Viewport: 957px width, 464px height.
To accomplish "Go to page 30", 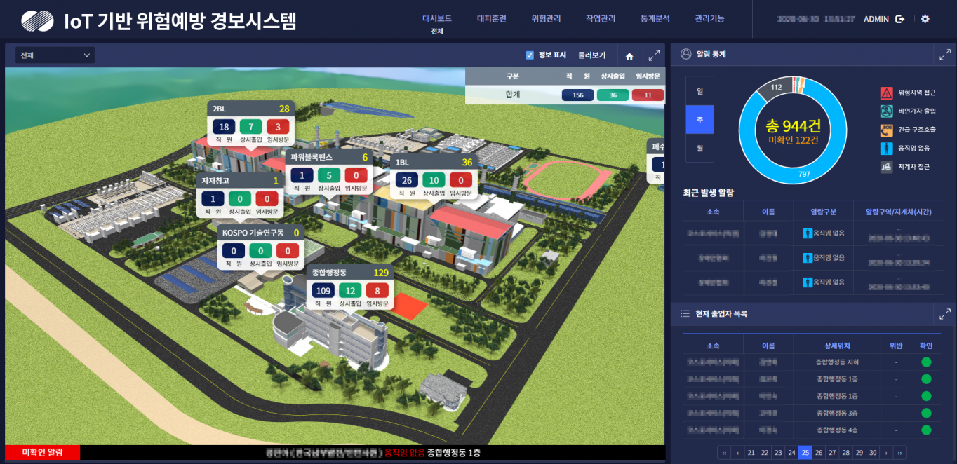I will coord(873,453).
